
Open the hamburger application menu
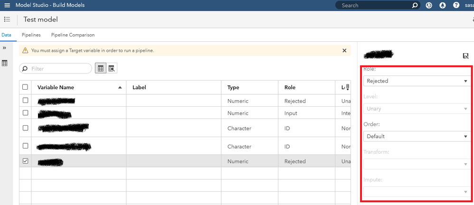click(7, 5)
